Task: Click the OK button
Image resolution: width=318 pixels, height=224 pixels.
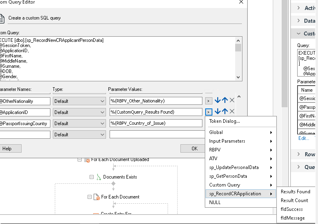Action: coord(193,149)
